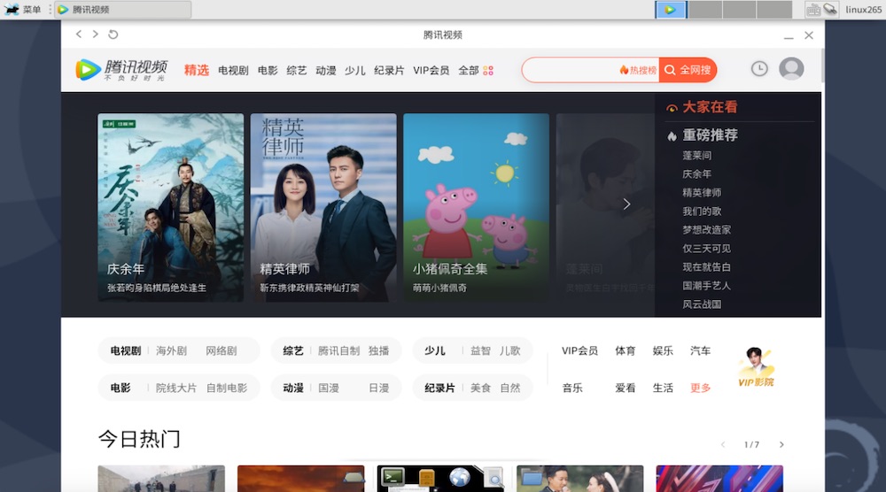Image resolution: width=886 pixels, height=492 pixels.
Task: Switch to the 电影 nav tab
Action: 268,71
